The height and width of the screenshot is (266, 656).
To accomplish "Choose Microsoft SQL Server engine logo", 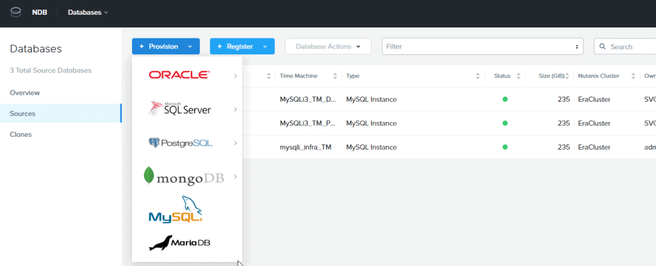I will 179,109.
